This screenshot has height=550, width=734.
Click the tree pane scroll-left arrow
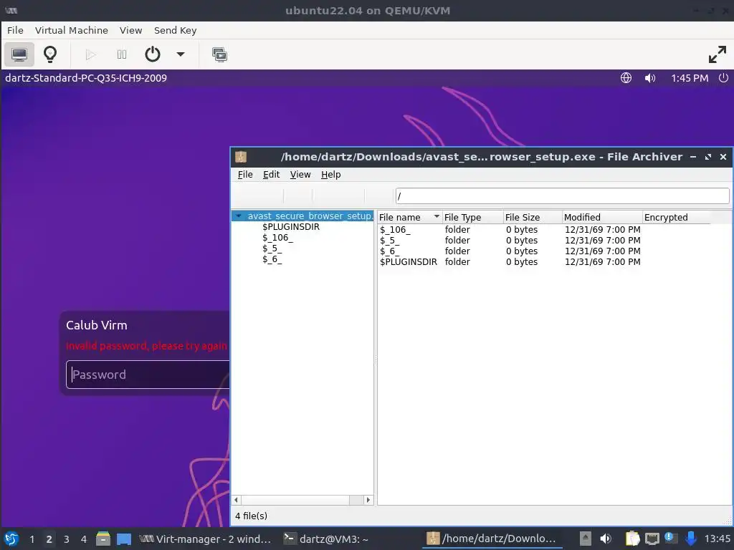point(237,500)
